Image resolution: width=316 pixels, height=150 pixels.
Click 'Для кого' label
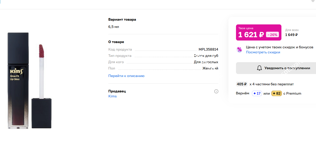[116, 62]
